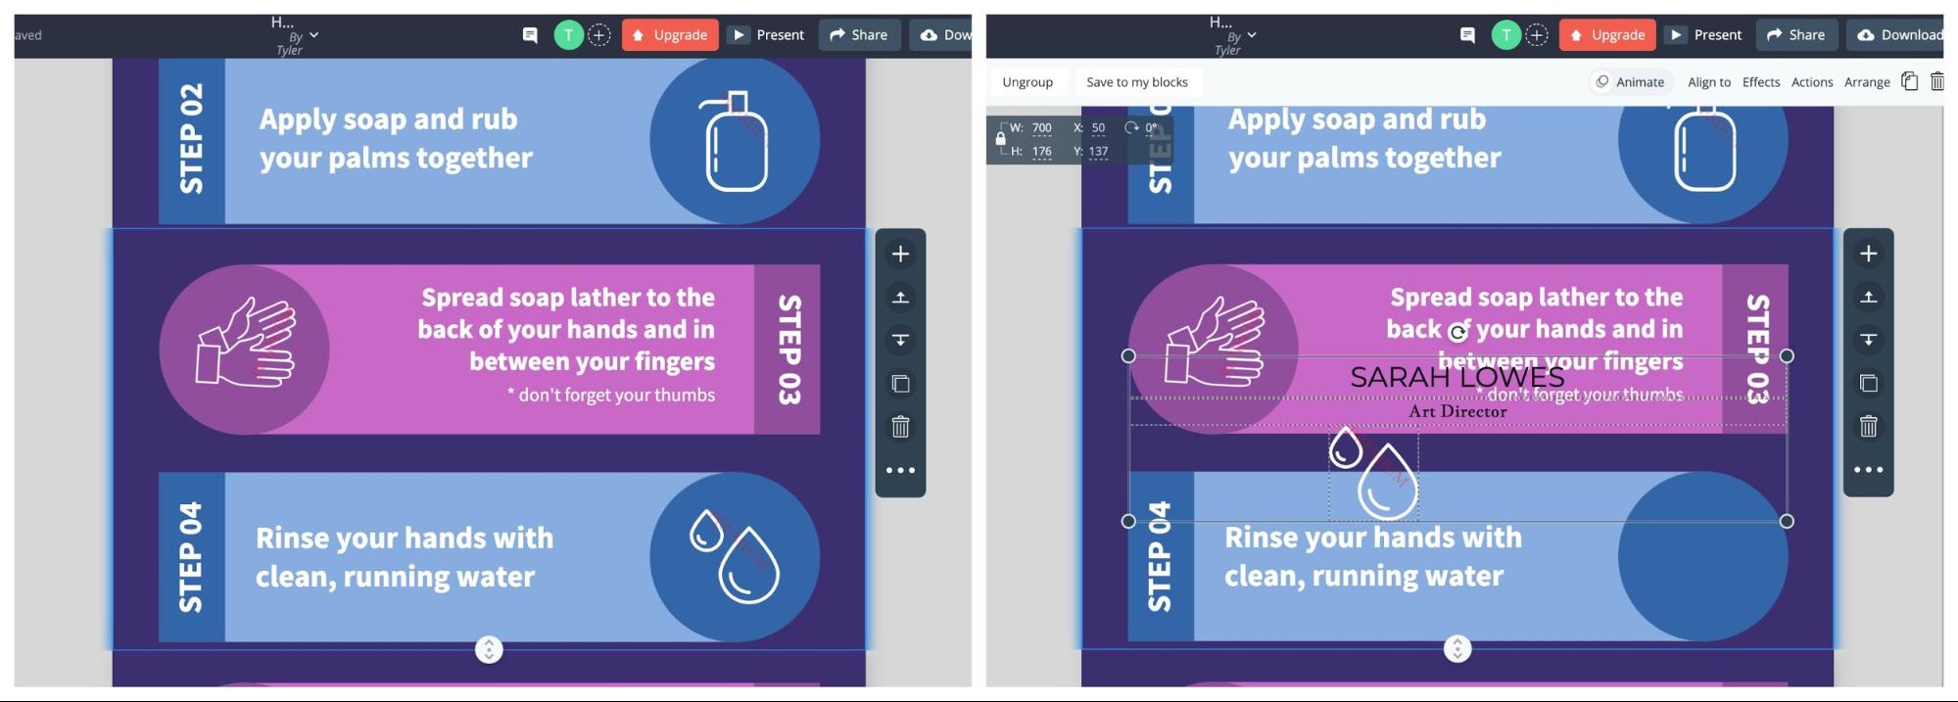This screenshot has height=702, width=1958.
Task: Click rotate handle above SARAH LOWES text
Action: coord(1457,333)
